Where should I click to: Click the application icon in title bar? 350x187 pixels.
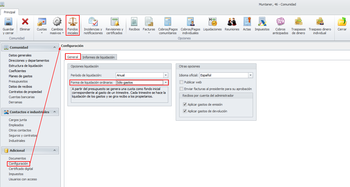(x=2, y=4)
